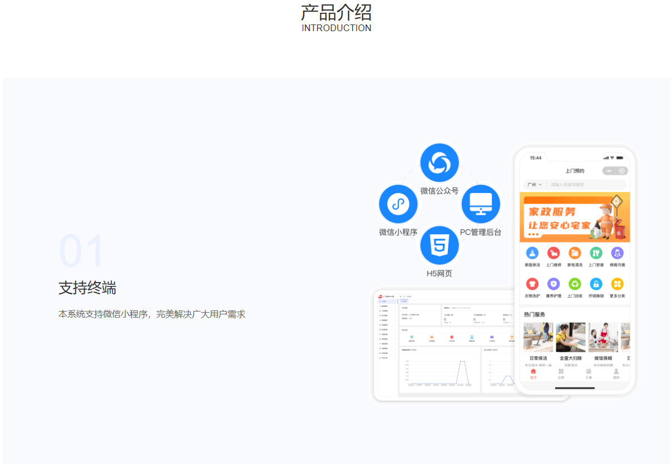Screen dimensions: 672x464
Task: Click the H5网页 HTML5 shield icon
Action: [x=439, y=245]
